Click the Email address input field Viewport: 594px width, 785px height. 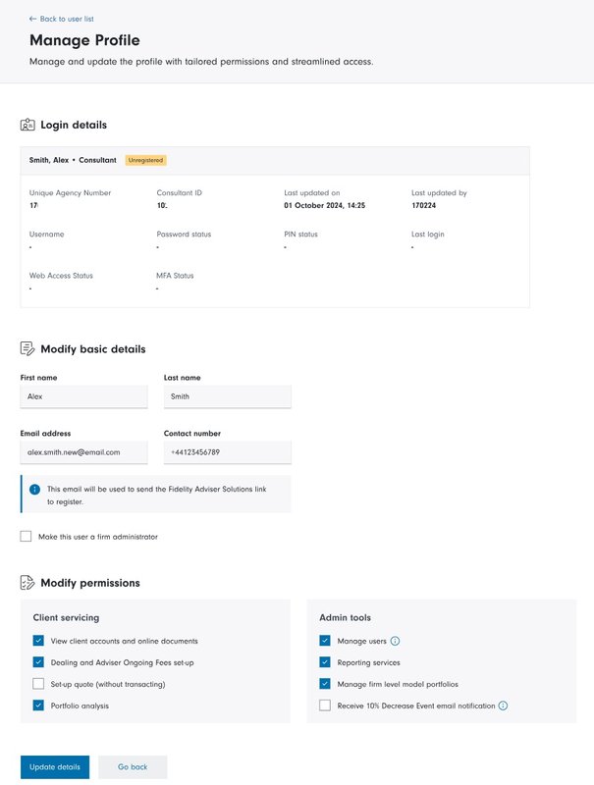click(x=83, y=452)
